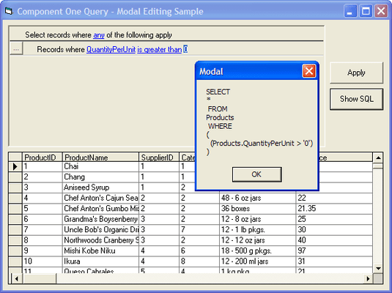Click the horizontal scroll left arrow
392x293 pixels.
pos(17,278)
